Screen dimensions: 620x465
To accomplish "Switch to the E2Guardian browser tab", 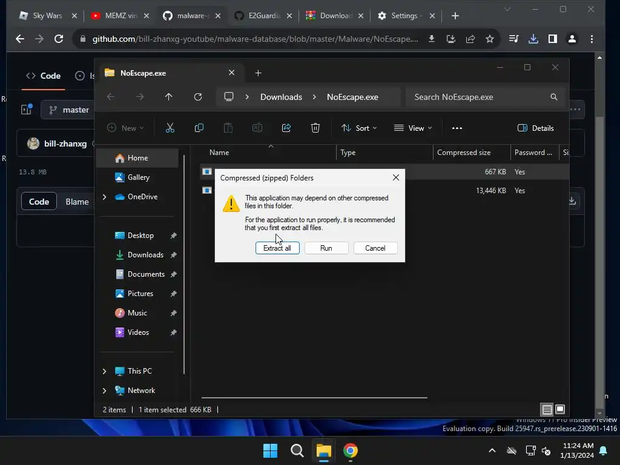I will click(x=263, y=16).
